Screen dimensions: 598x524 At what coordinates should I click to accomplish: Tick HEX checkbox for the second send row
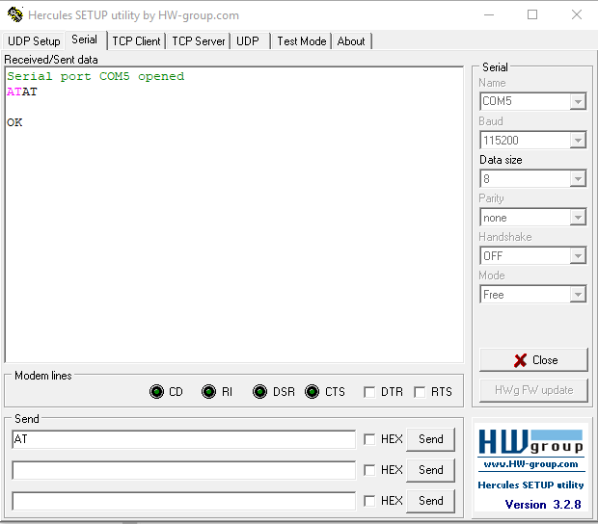coord(369,470)
